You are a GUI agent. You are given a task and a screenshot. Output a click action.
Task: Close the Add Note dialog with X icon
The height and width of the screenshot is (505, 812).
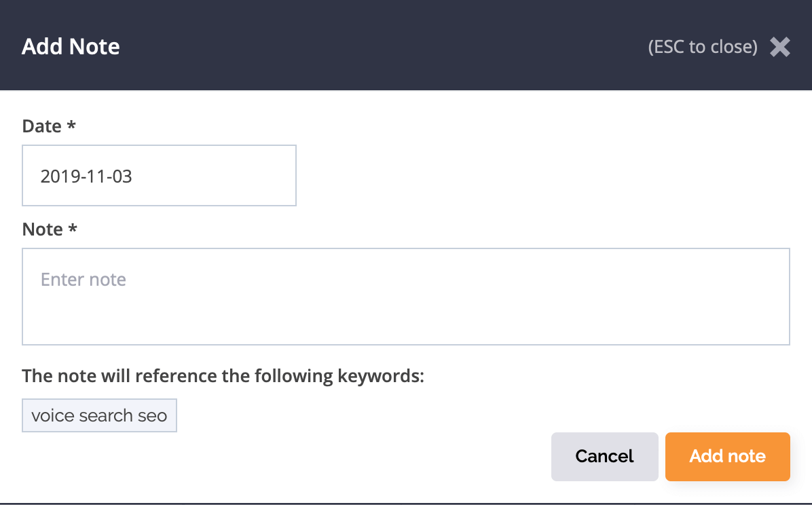[x=779, y=47]
